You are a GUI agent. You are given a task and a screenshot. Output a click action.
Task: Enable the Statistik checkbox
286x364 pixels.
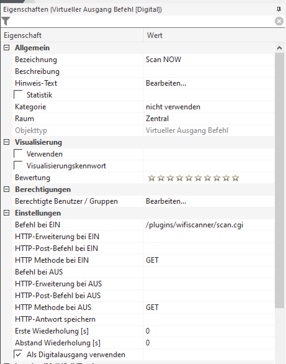[18, 95]
